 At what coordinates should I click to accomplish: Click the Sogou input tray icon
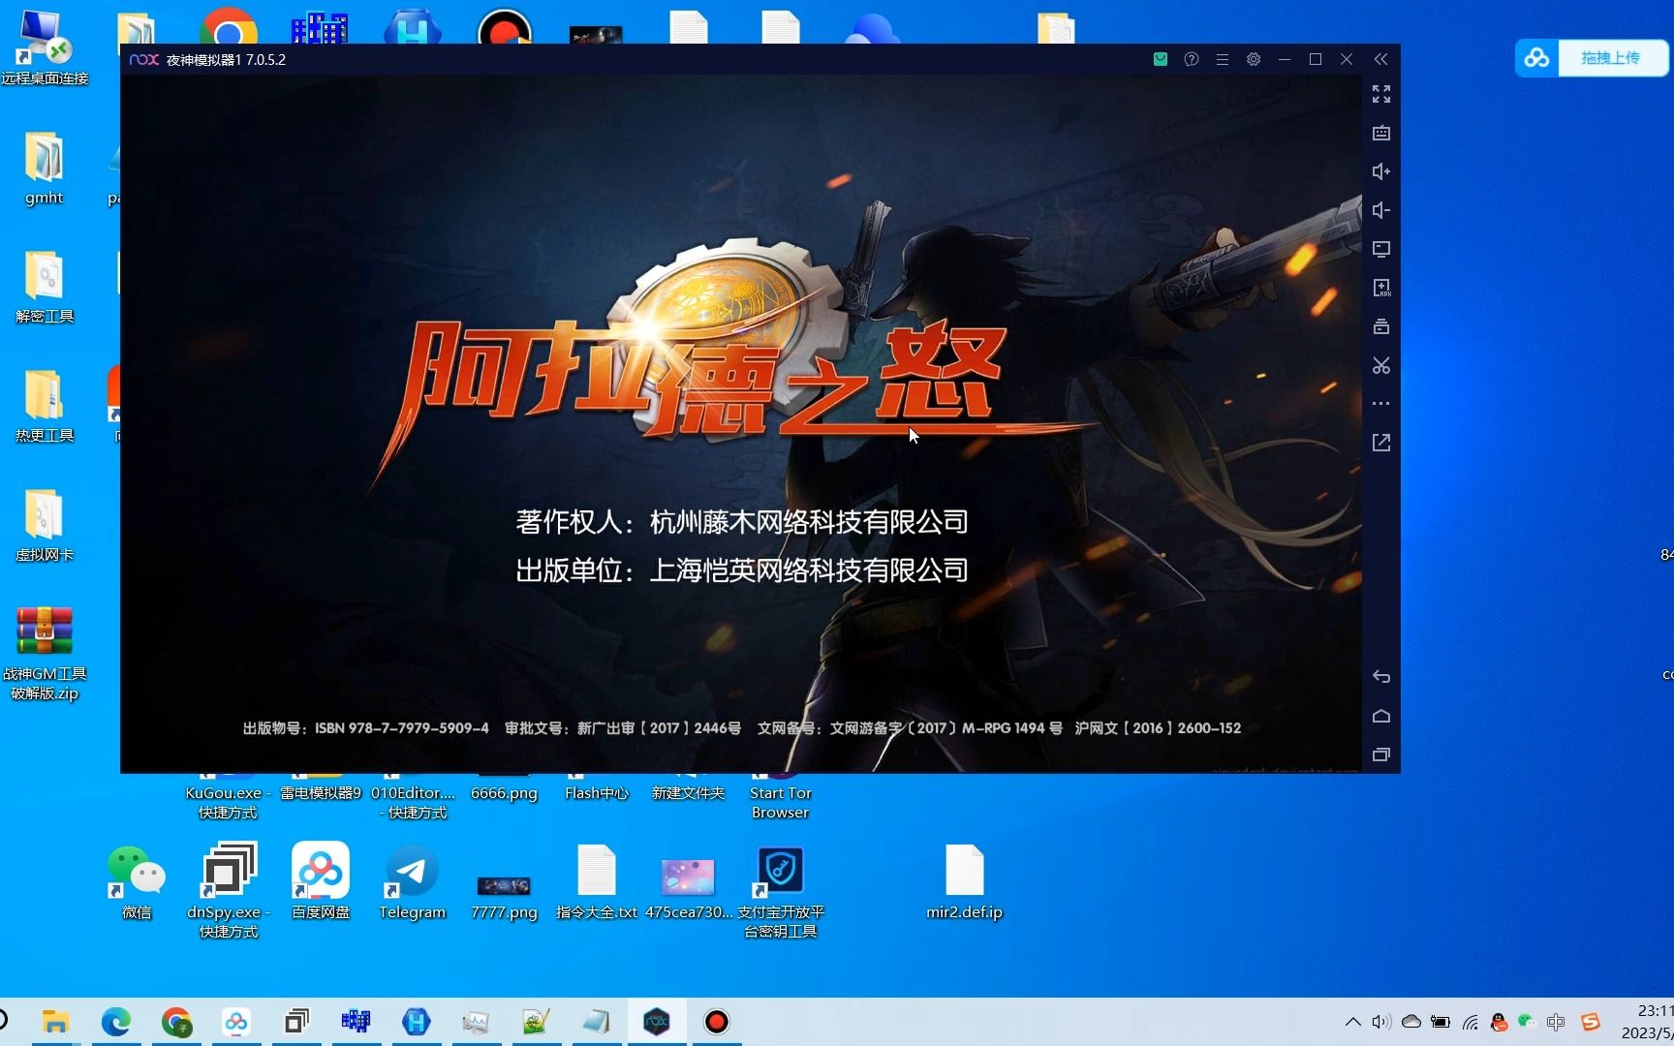click(1591, 1022)
